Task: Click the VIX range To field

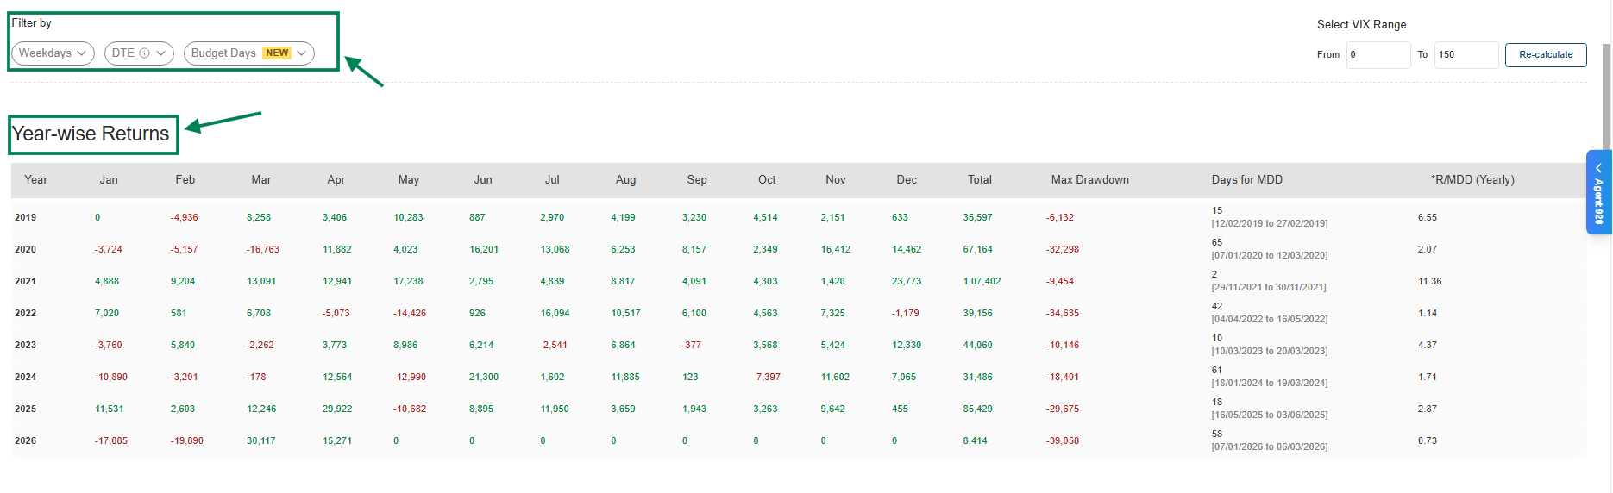Action: [1466, 55]
